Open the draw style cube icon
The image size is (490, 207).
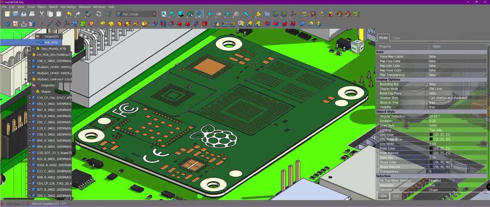(x=181, y=14)
